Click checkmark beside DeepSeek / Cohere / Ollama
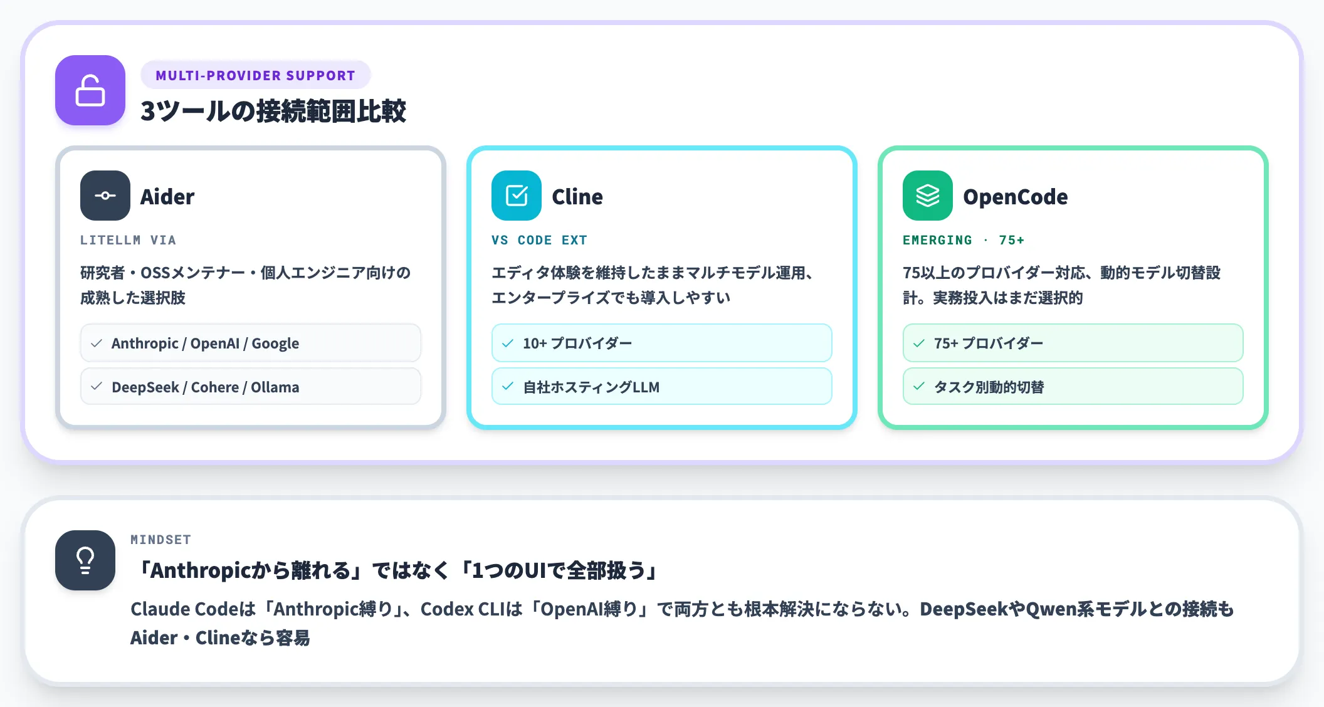This screenshot has width=1324, height=707. click(x=97, y=386)
